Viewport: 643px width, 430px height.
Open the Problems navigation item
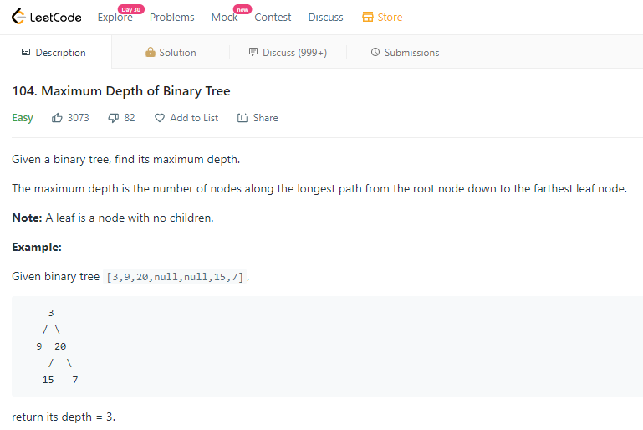click(x=171, y=18)
